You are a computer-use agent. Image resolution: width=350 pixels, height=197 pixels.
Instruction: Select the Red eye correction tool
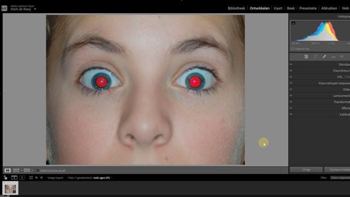pyautogui.click(x=333, y=57)
